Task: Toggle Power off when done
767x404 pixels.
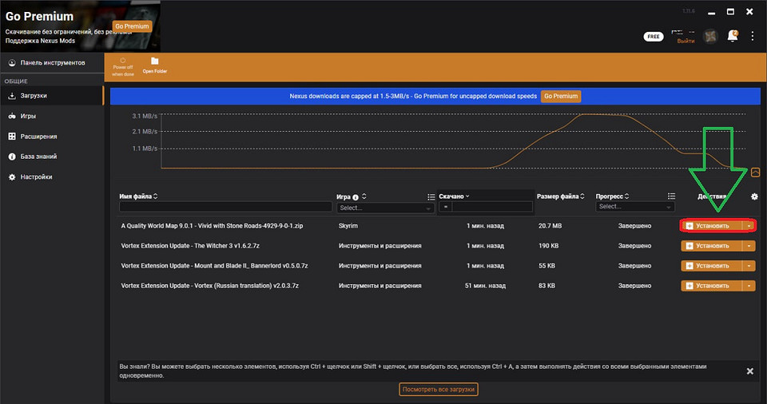Action: point(123,64)
